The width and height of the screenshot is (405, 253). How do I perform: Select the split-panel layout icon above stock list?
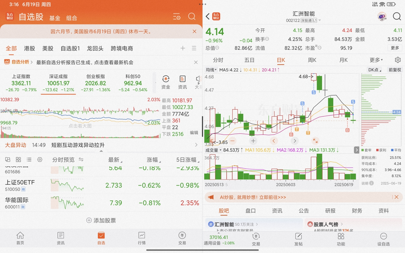tap(8, 160)
